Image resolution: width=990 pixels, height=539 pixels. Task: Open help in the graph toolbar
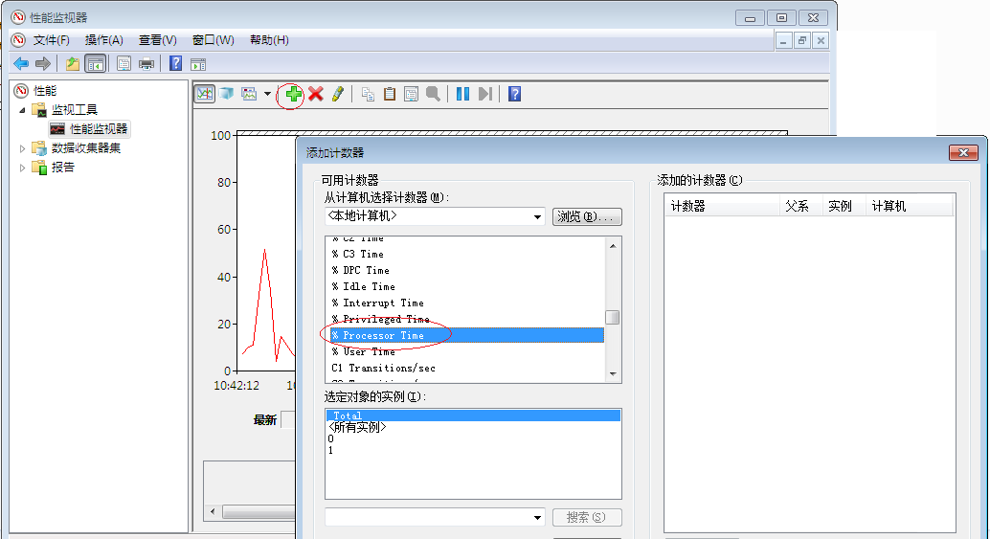tap(514, 94)
